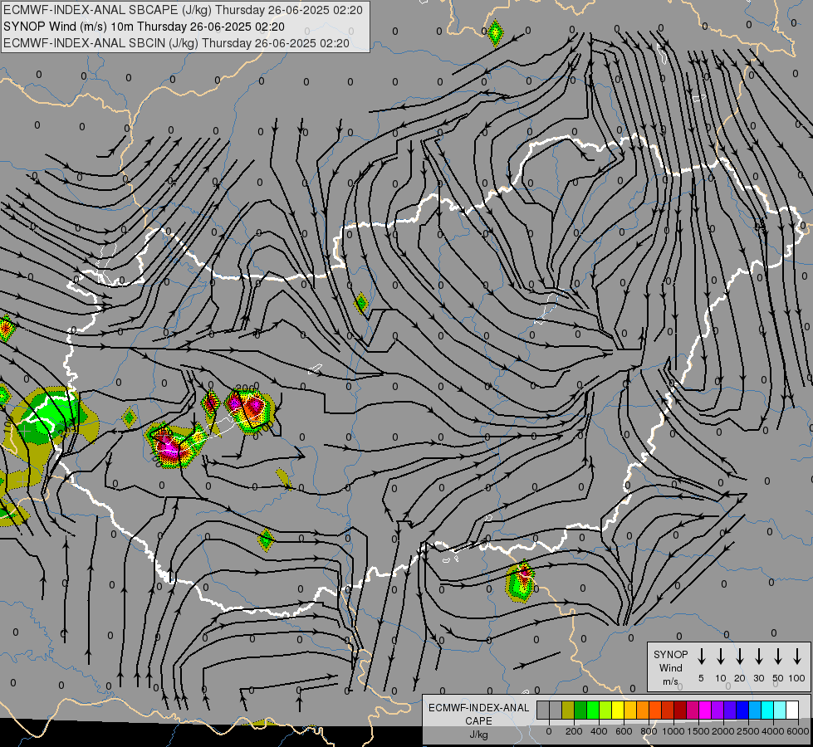Click the 100 speed label in wind legend
Screen dimensions: 813x747
point(797,678)
